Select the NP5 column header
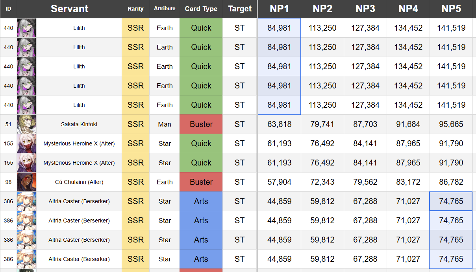This screenshot has height=272, width=476. [451, 9]
